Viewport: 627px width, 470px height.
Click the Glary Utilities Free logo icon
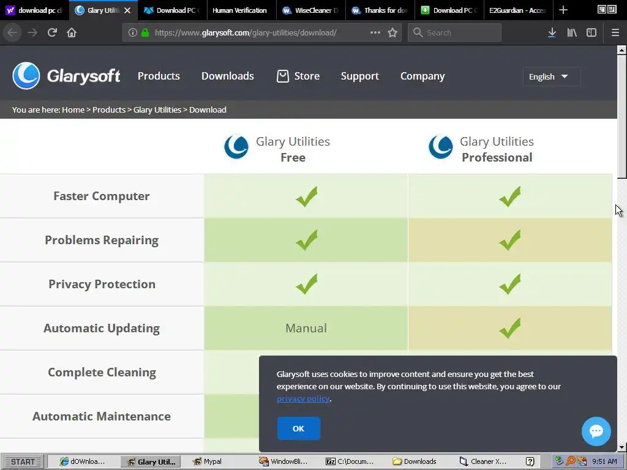point(236,147)
